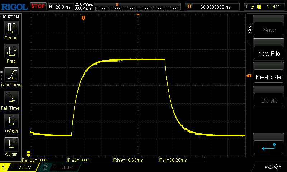Click the blue back arrow button
The image size is (287, 172).
pos(269,147)
